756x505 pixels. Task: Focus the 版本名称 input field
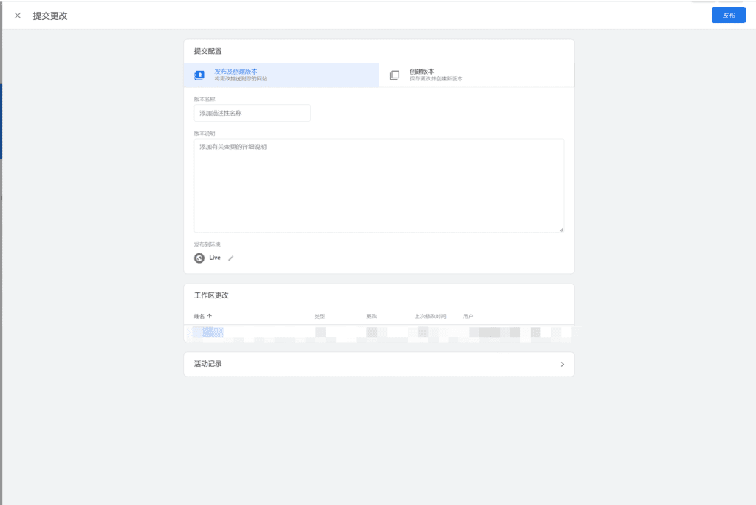click(252, 113)
